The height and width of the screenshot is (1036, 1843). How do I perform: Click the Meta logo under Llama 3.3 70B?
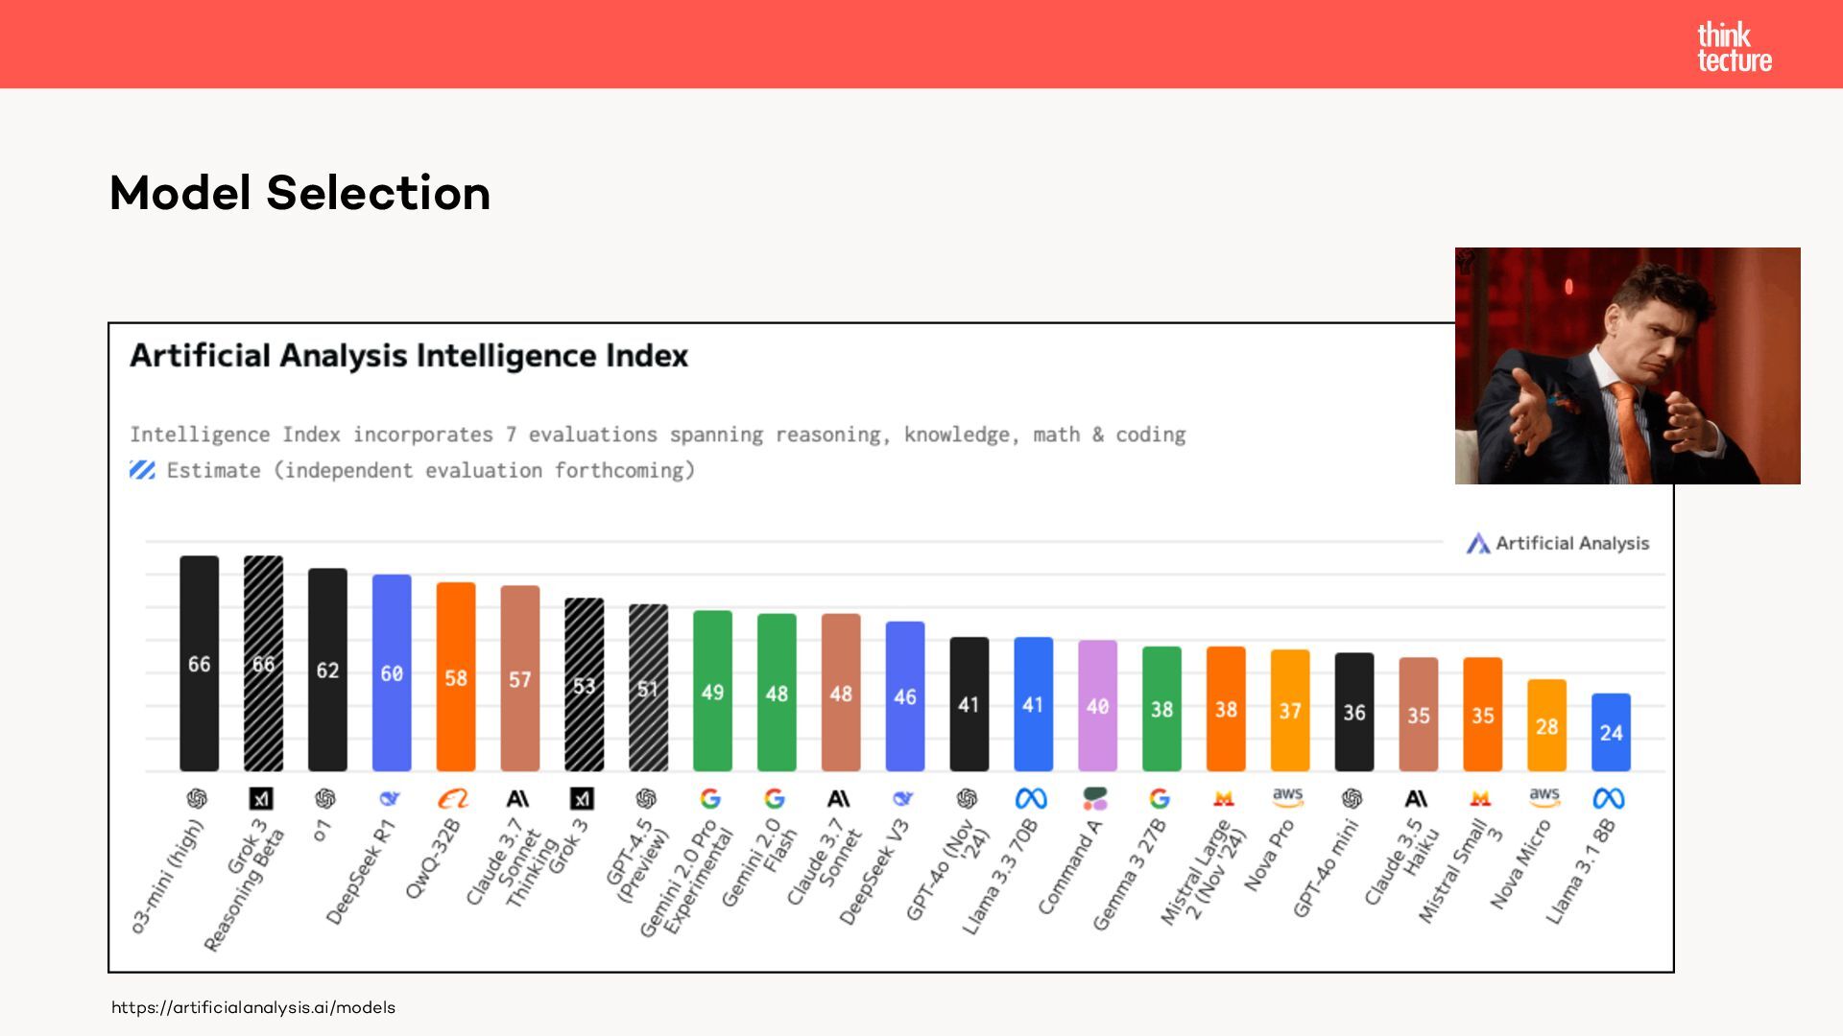click(1031, 798)
